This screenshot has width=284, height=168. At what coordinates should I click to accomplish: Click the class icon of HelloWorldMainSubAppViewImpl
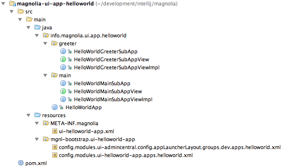[63, 99]
